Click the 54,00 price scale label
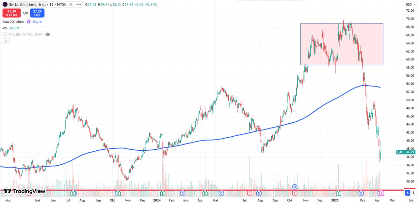 [410, 84]
